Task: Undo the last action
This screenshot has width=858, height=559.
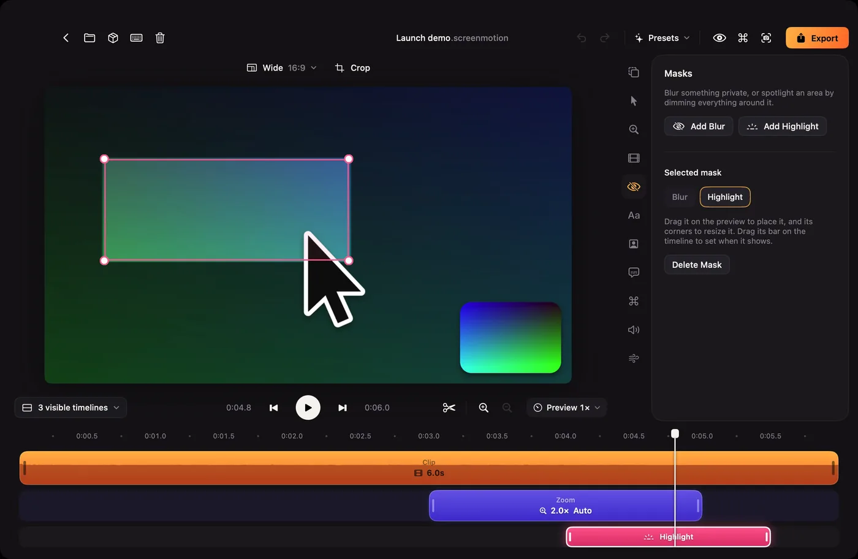Action: [x=582, y=38]
